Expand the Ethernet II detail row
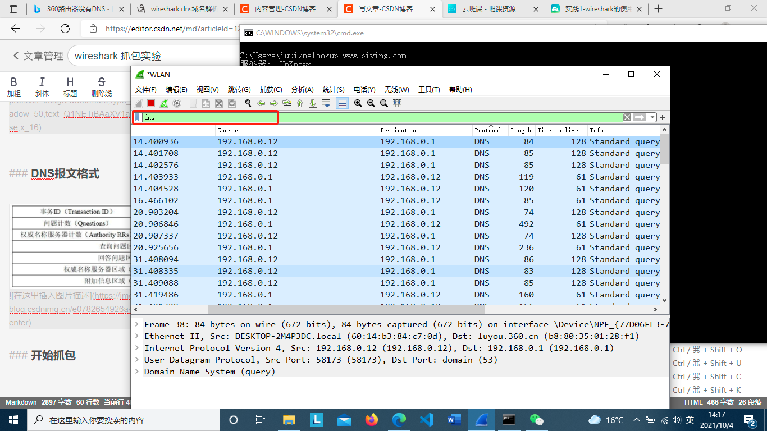767x431 pixels. click(137, 336)
